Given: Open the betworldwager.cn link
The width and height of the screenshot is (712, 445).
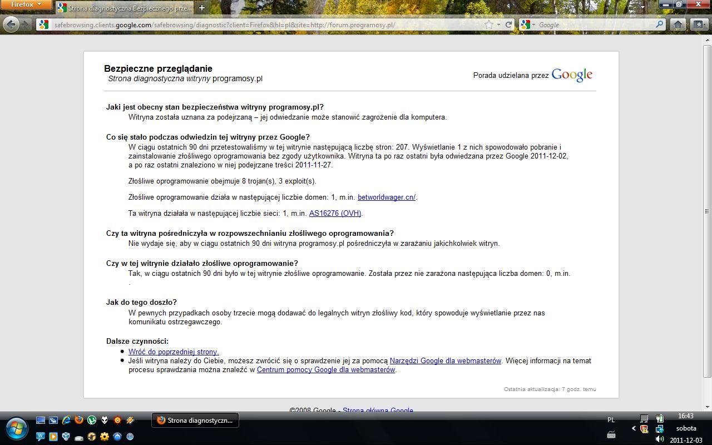Looking at the screenshot, I should click(386, 197).
